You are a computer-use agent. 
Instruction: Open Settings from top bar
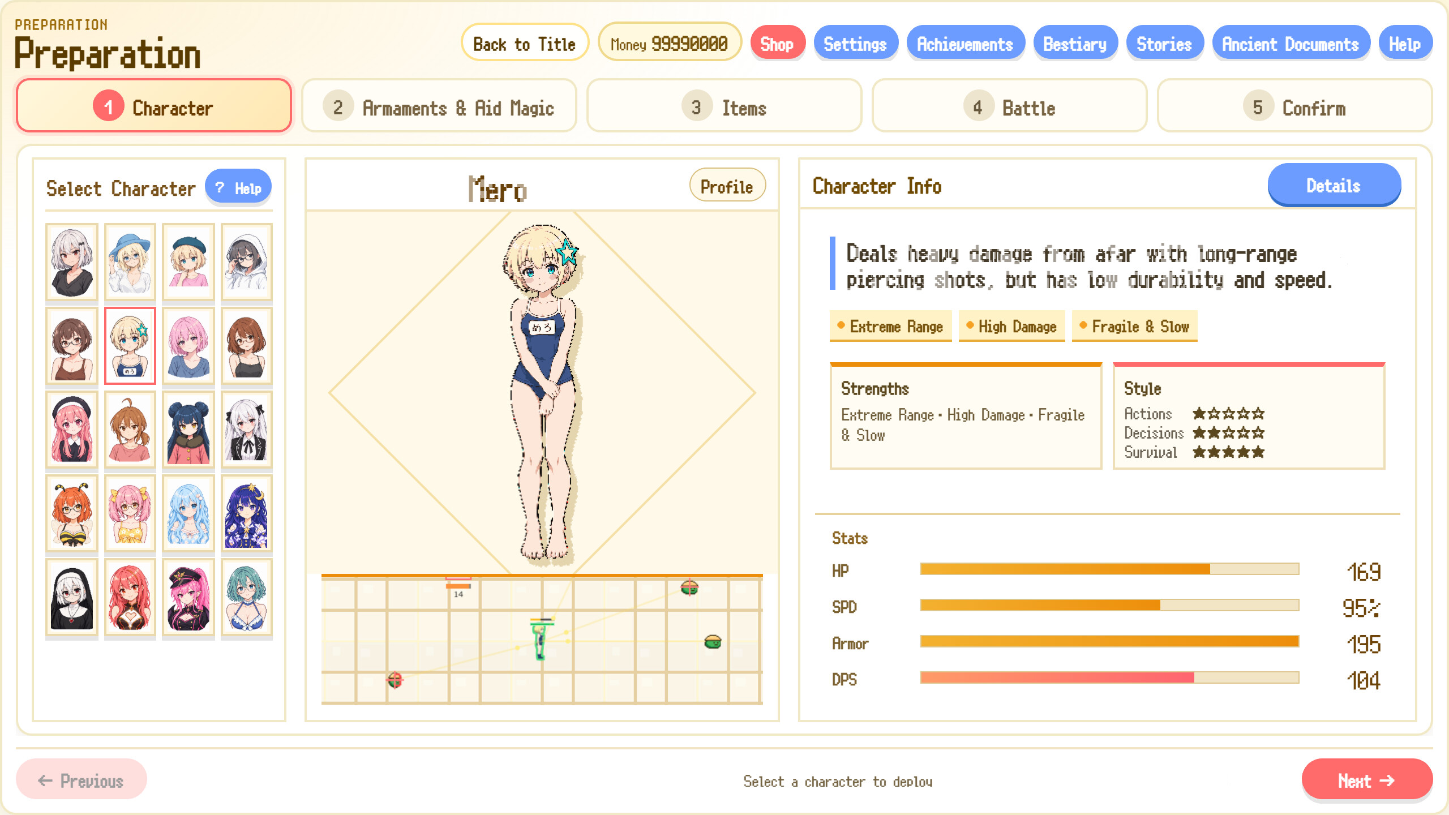[x=856, y=43]
